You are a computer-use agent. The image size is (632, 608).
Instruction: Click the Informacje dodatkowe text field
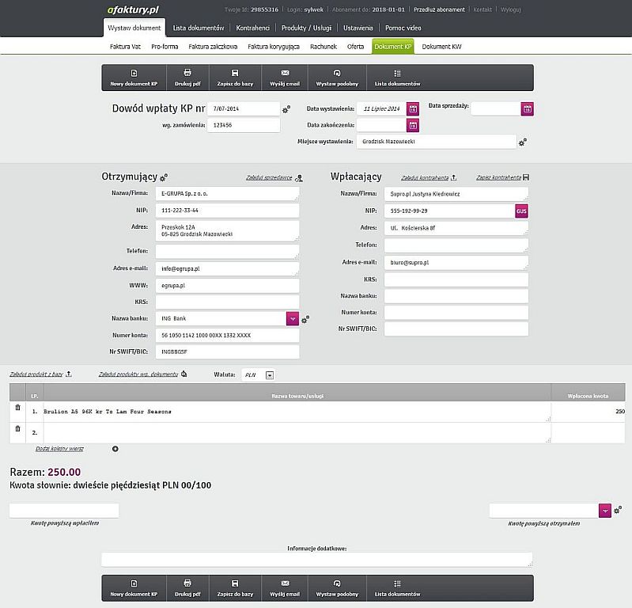(x=316, y=559)
